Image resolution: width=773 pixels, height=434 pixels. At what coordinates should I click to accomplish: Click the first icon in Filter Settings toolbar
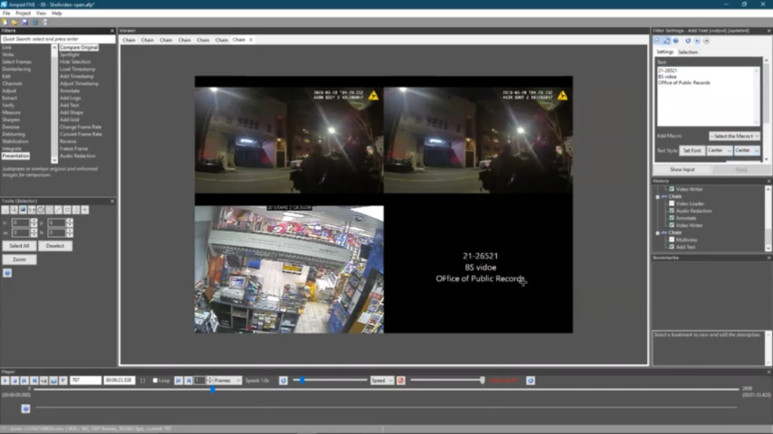click(x=658, y=41)
